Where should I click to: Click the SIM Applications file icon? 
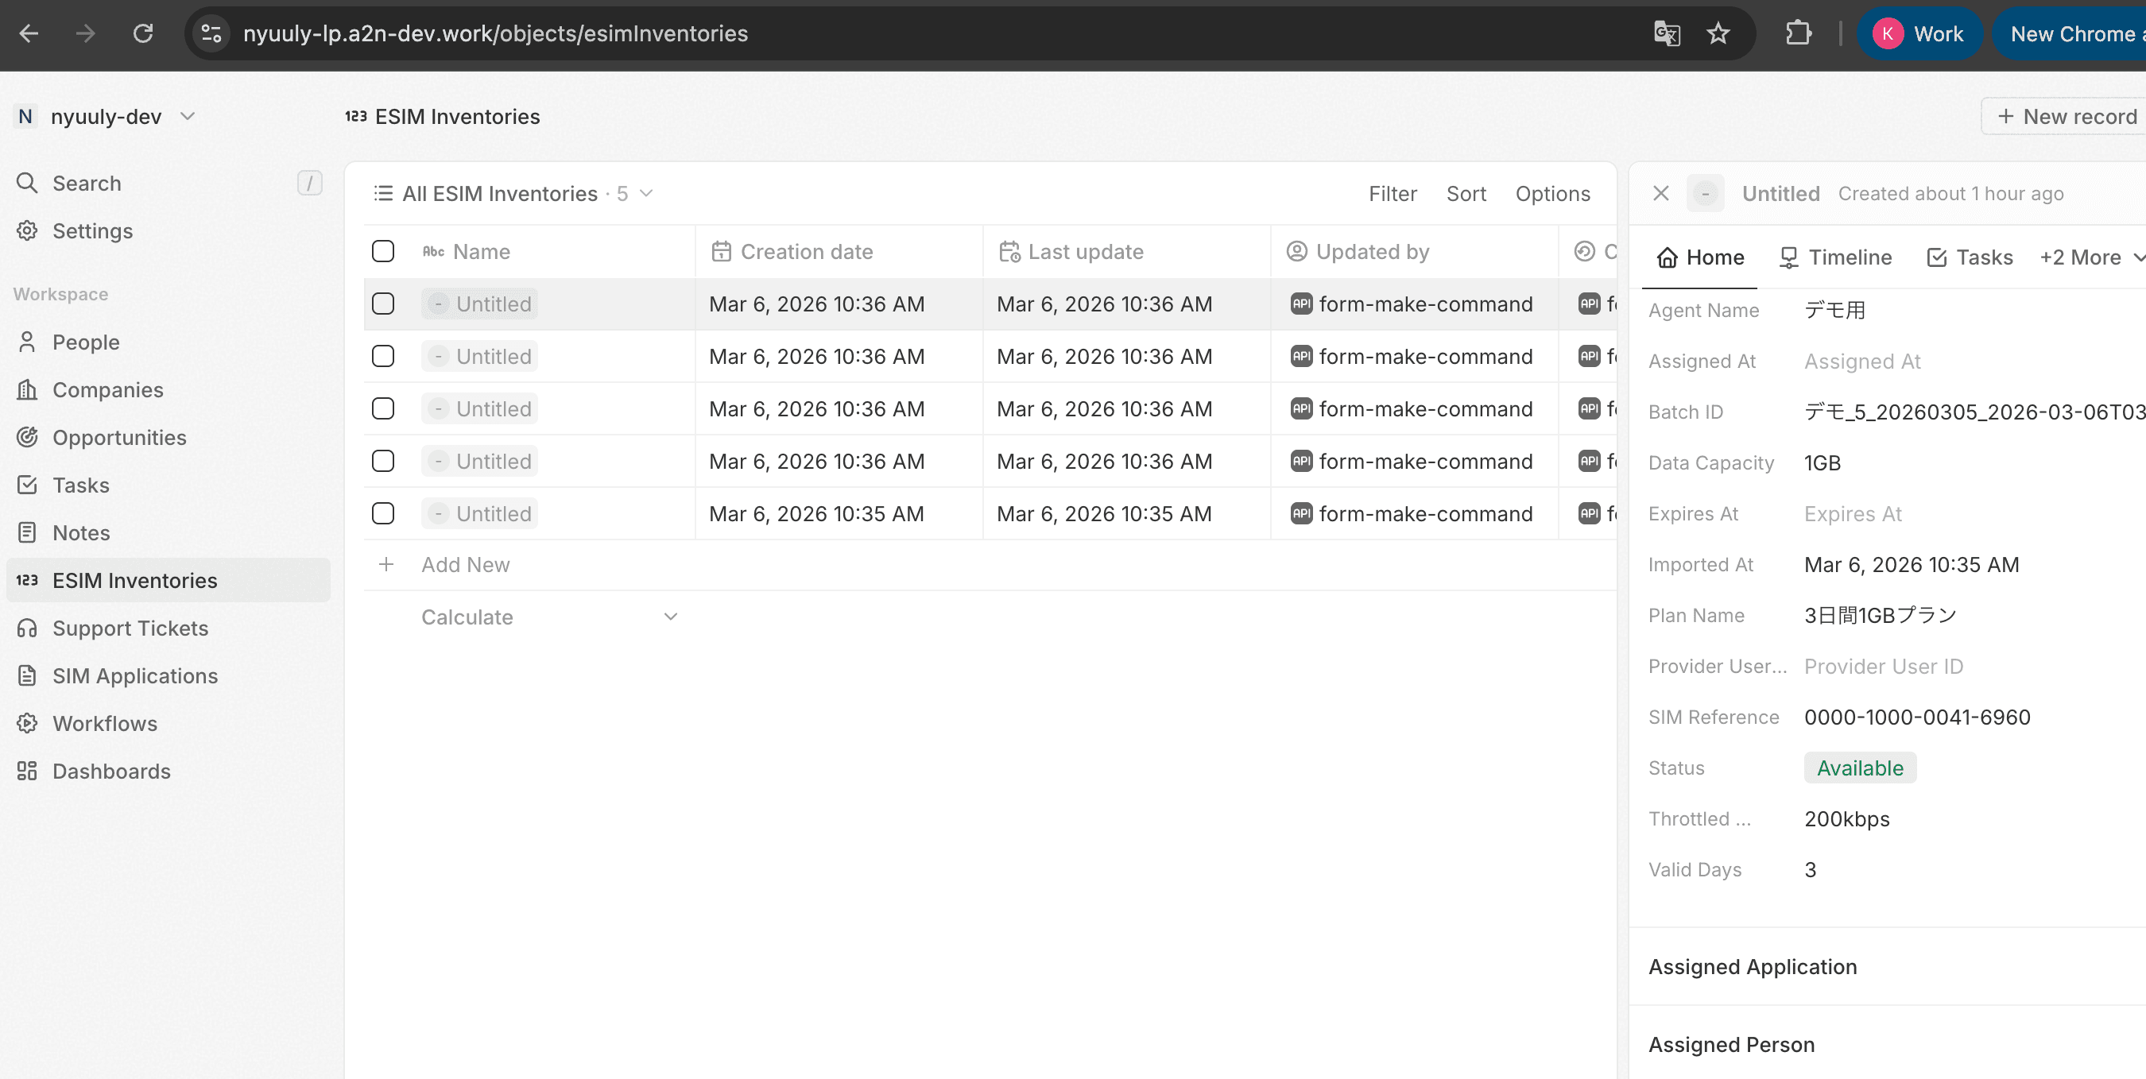[28, 675]
